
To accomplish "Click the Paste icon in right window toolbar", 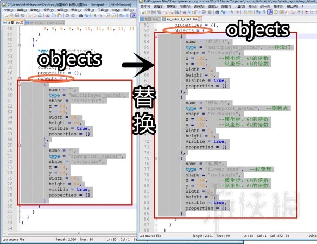I will click(x=196, y=12).
